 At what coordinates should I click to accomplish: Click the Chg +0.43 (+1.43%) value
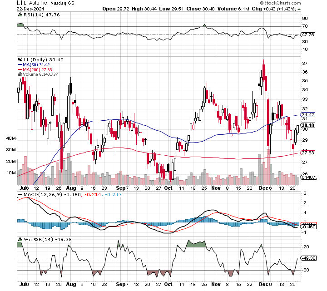point(274,9)
